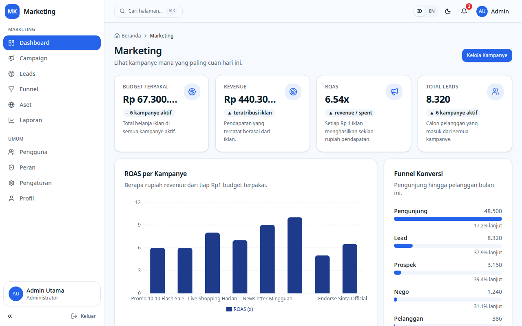Viewport: 522px width, 326px height.
Task: Click the users icon next to Pengguna
Action: coord(11,152)
